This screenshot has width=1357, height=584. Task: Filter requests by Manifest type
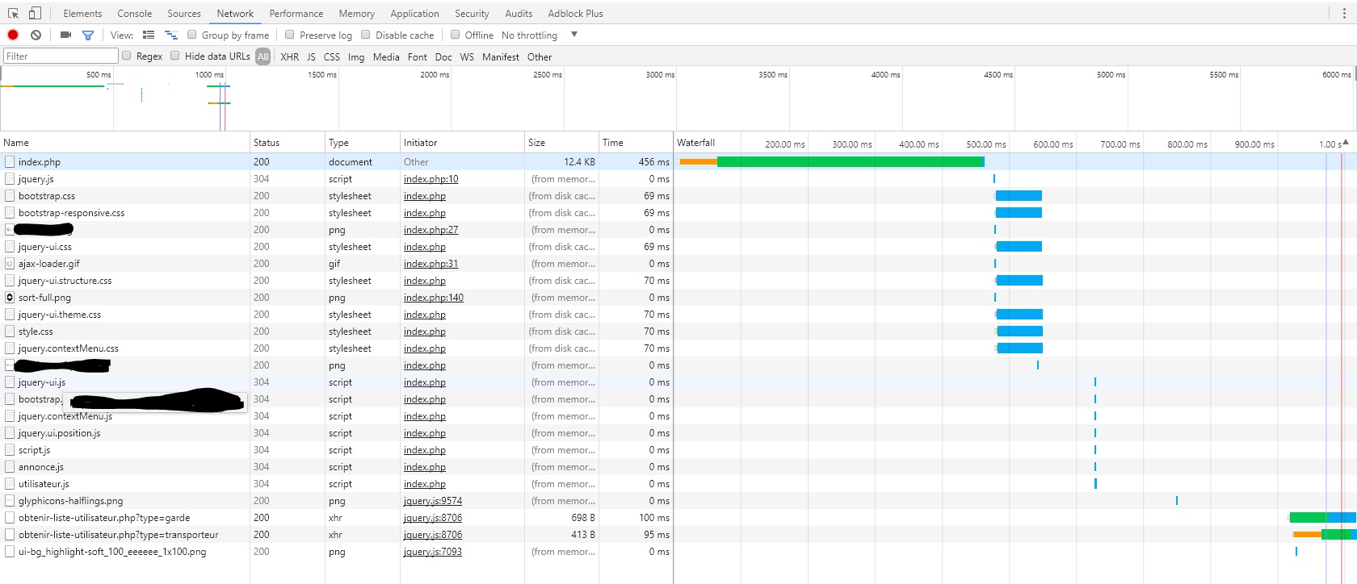[x=501, y=56]
